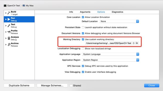Enable Show non-localized strings checkbox

[83, 48]
